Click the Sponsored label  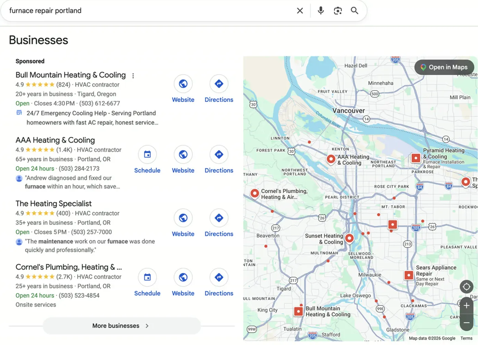coord(30,61)
